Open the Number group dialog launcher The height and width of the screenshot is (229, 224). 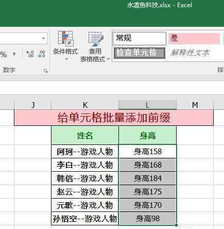click(x=45, y=71)
